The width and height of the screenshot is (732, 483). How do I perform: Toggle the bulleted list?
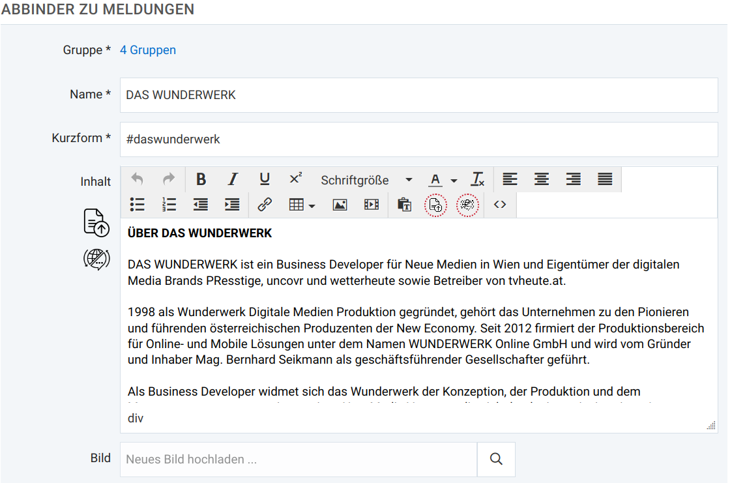point(137,204)
